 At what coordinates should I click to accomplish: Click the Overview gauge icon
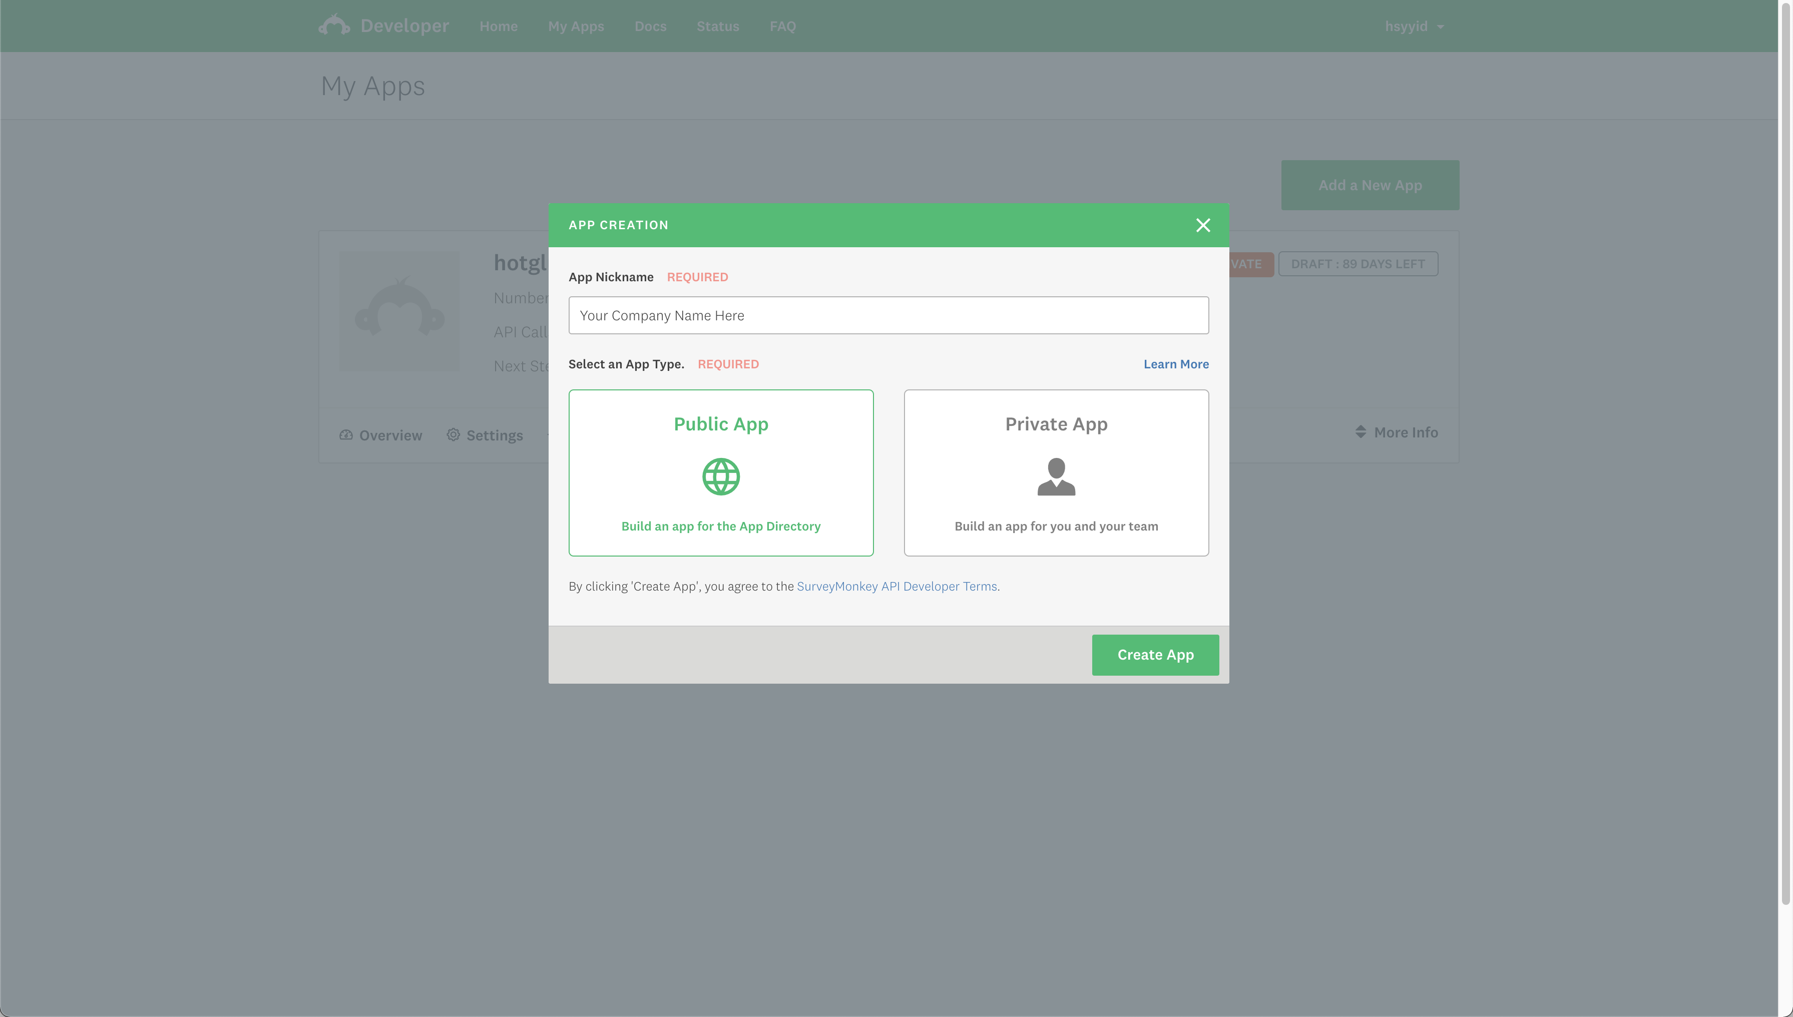coord(346,434)
